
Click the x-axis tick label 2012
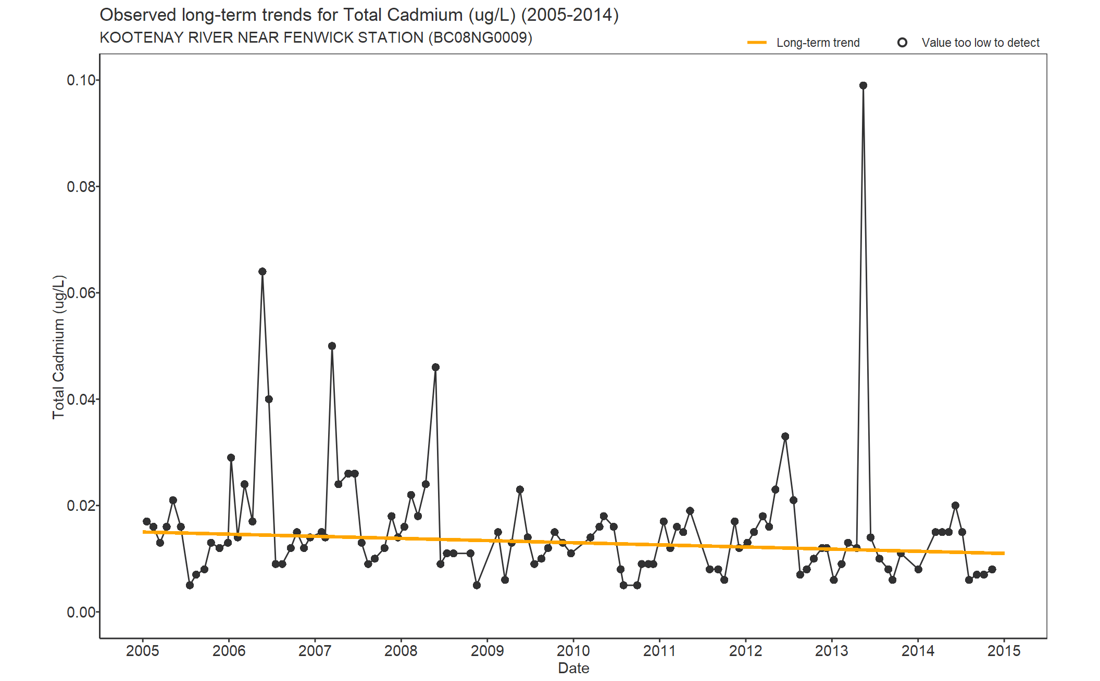coord(745,651)
